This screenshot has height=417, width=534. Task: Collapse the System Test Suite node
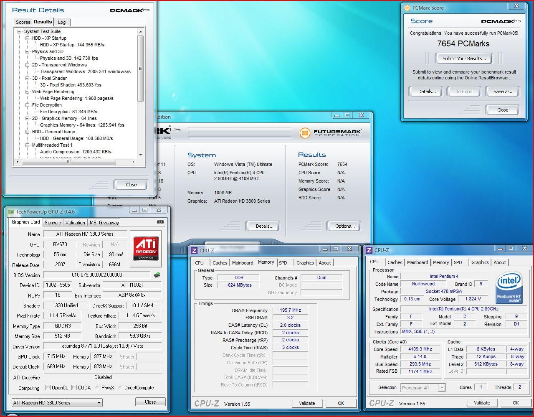[20, 31]
